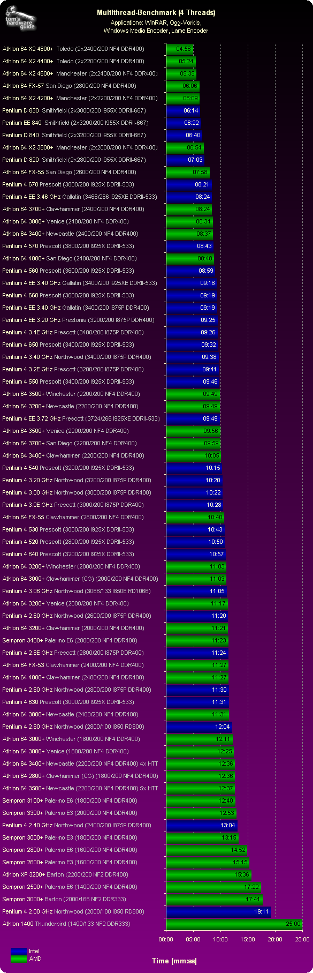Select the 'Pentium 4 3.40 GHz Northwood' row label
313x973 pixels.
(77, 357)
